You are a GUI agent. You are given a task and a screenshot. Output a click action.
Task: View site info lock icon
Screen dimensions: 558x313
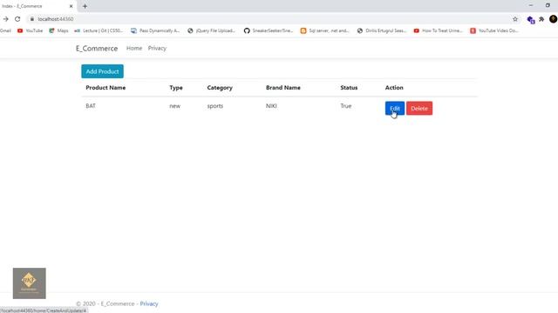click(x=32, y=19)
